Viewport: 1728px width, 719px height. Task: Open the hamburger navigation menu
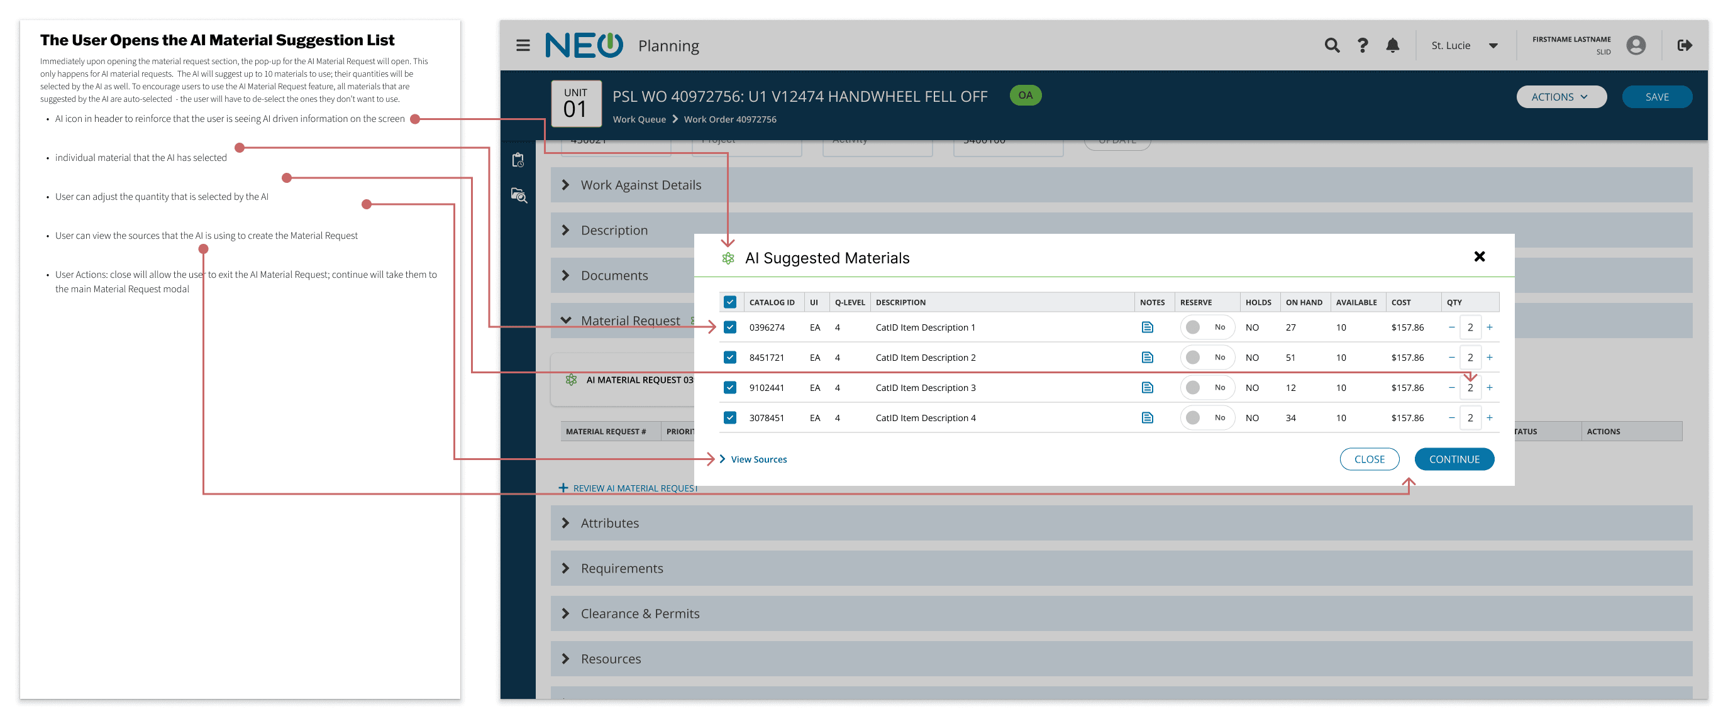523,45
